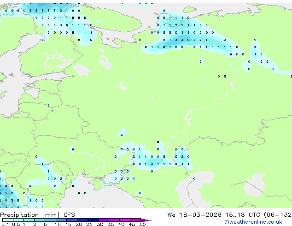Image resolution: width=292 pixels, height=226 pixels.
Task: Click the 'Precipitation [mm] GFS' title text
Action: click(x=37, y=215)
